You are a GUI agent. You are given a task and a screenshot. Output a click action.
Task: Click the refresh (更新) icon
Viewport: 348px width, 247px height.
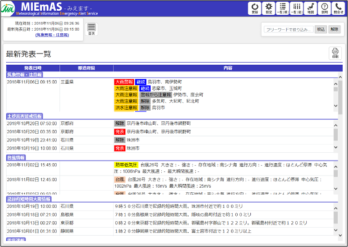click(255, 9)
